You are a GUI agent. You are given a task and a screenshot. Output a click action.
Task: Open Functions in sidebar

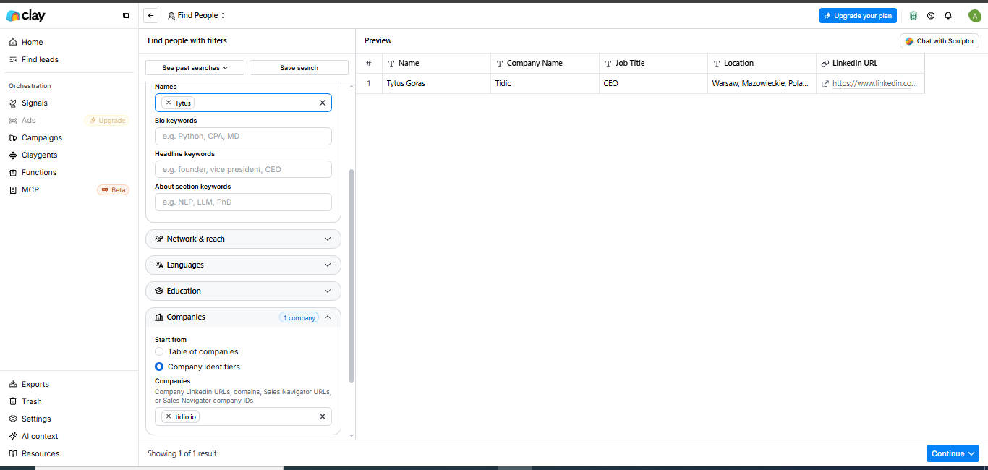coord(39,172)
